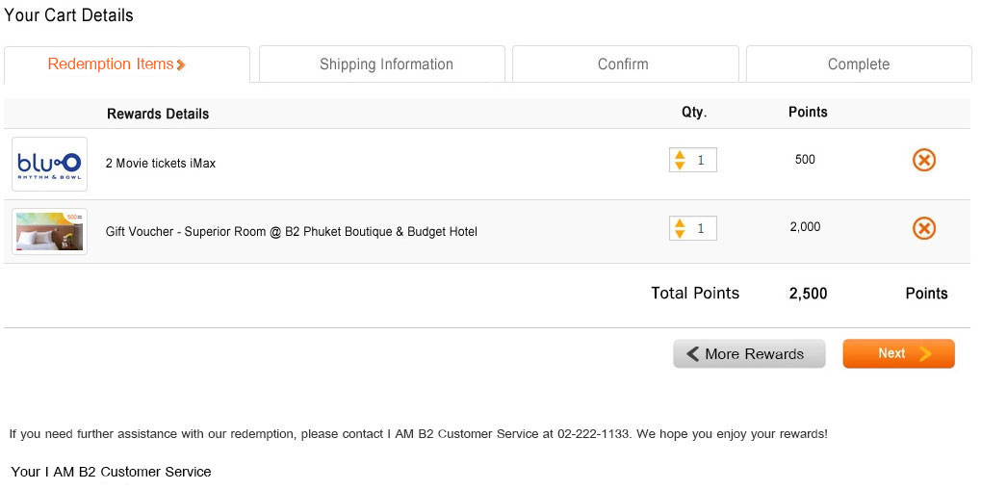The height and width of the screenshot is (490, 981).
Task: Decrease quantity of Movie tickets iMax
Action: [680, 166]
